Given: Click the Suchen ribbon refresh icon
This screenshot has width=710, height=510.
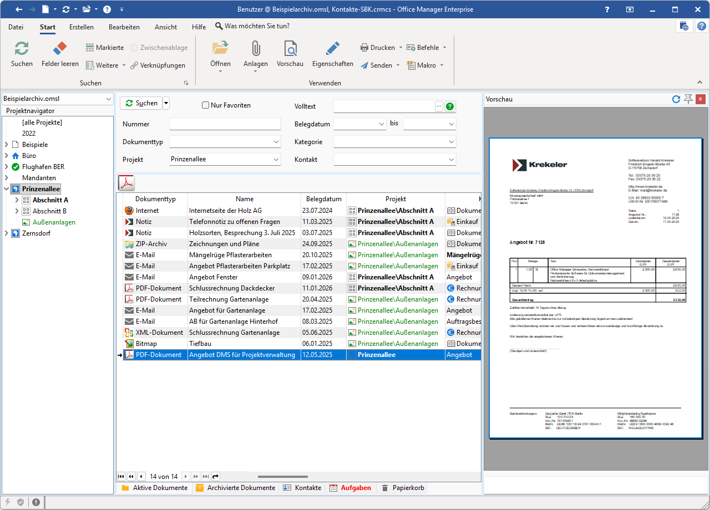Looking at the screenshot, I should tap(22, 49).
